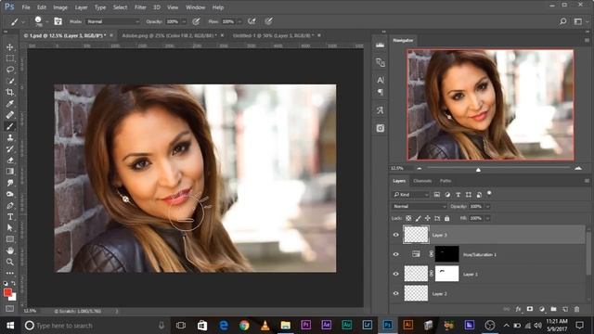Toggle lock position

[x=428, y=219]
